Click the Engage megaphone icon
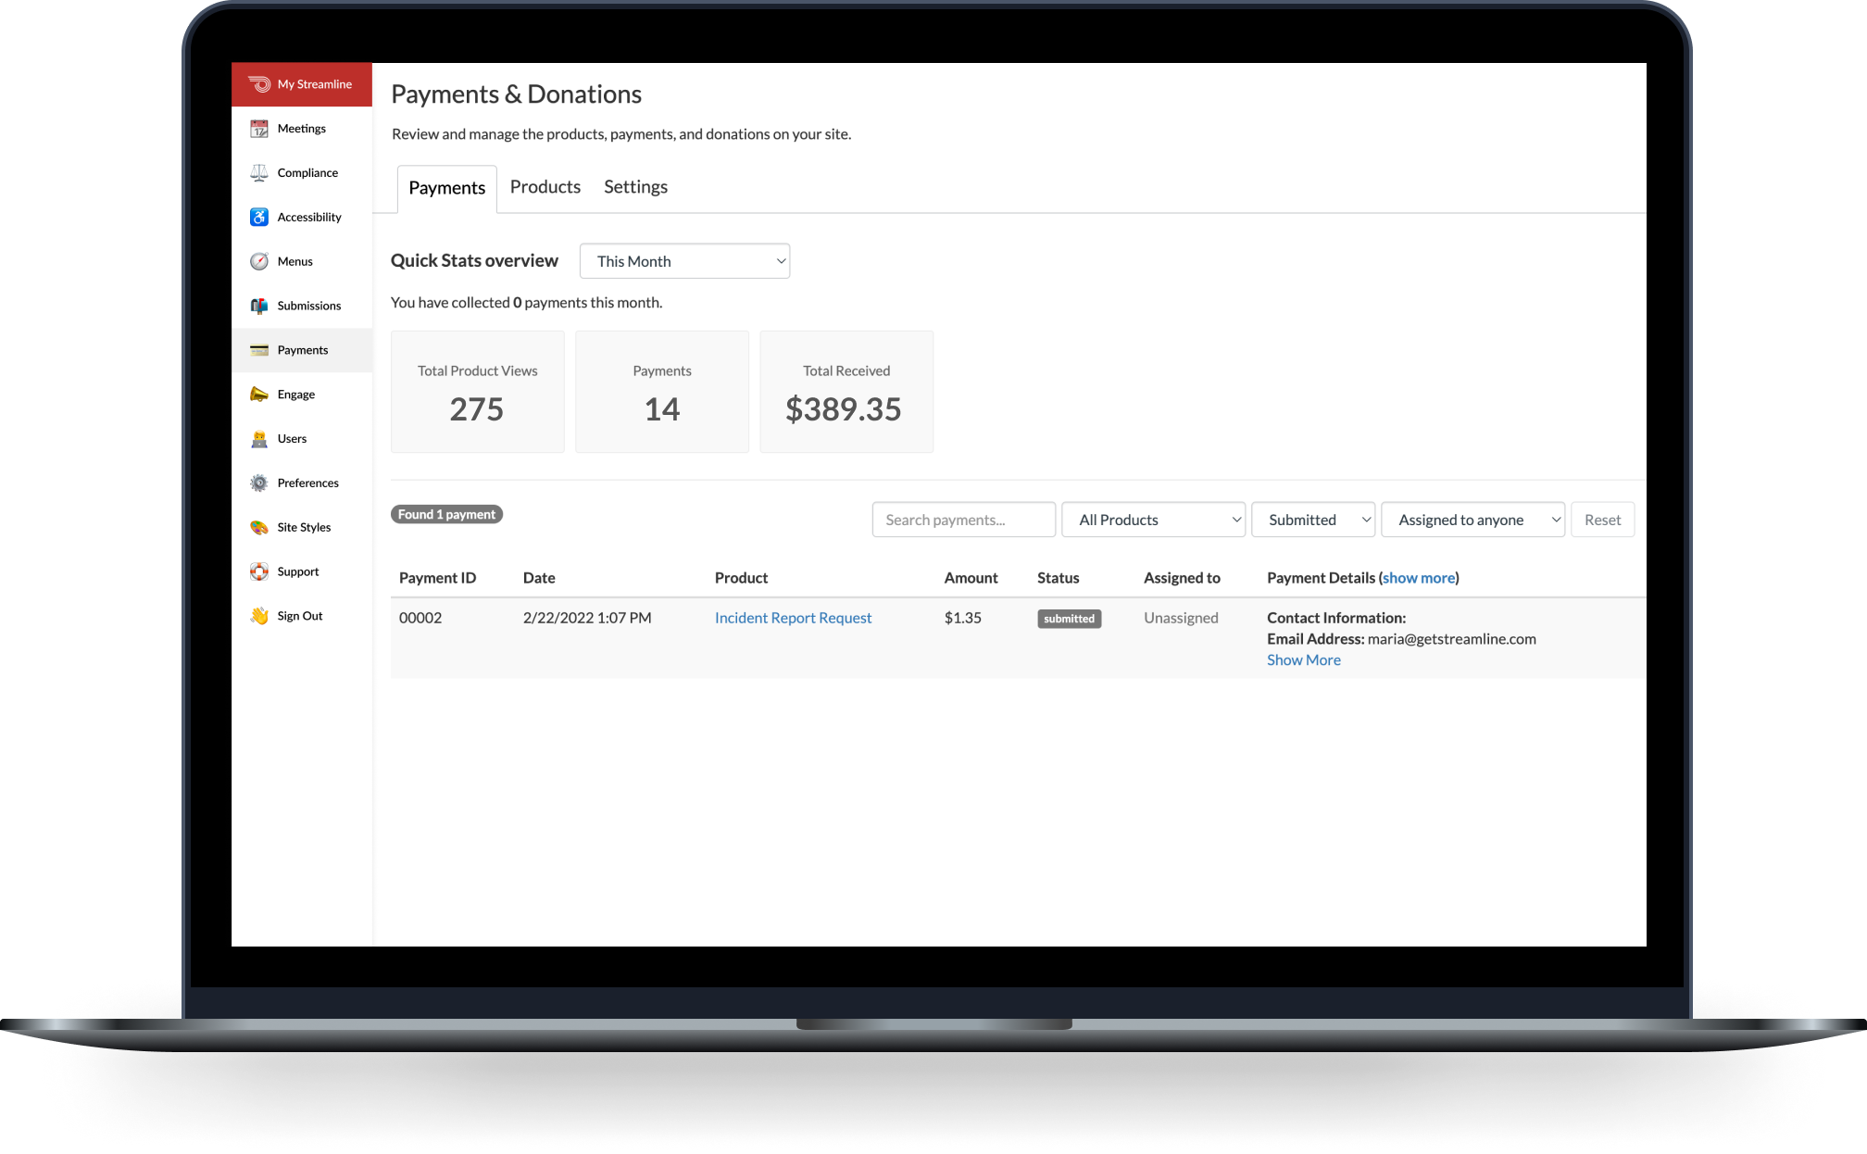This screenshot has height=1154, width=1867. coord(259,395)
